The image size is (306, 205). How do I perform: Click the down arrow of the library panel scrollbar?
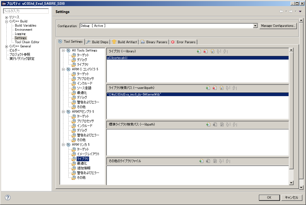(291, 183)
